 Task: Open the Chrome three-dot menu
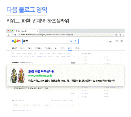point(123,35)
